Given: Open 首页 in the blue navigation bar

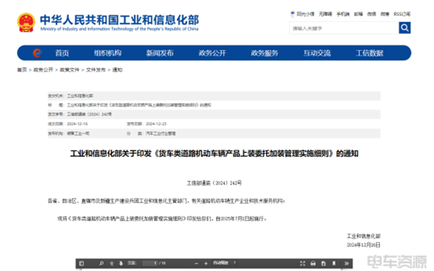Looking at the screenshot, I should 61,53.
